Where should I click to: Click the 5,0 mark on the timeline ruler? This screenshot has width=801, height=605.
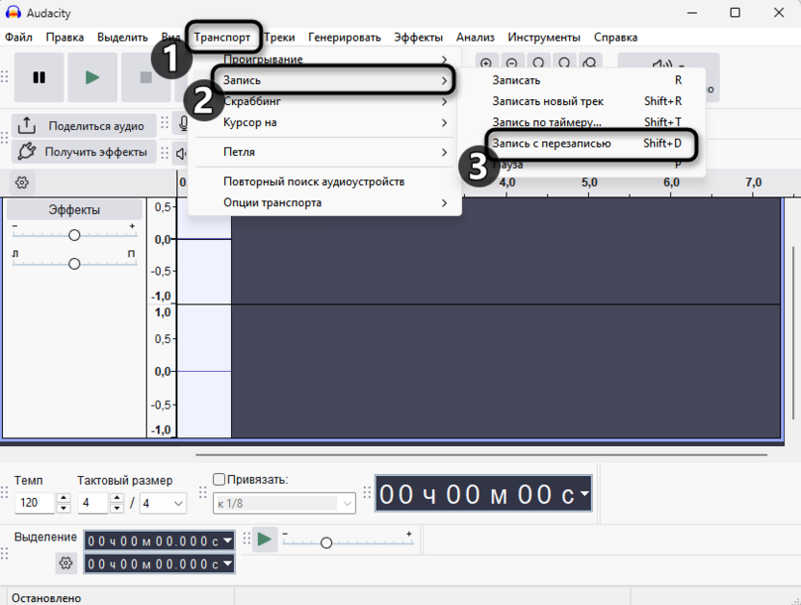pos(589,182)
